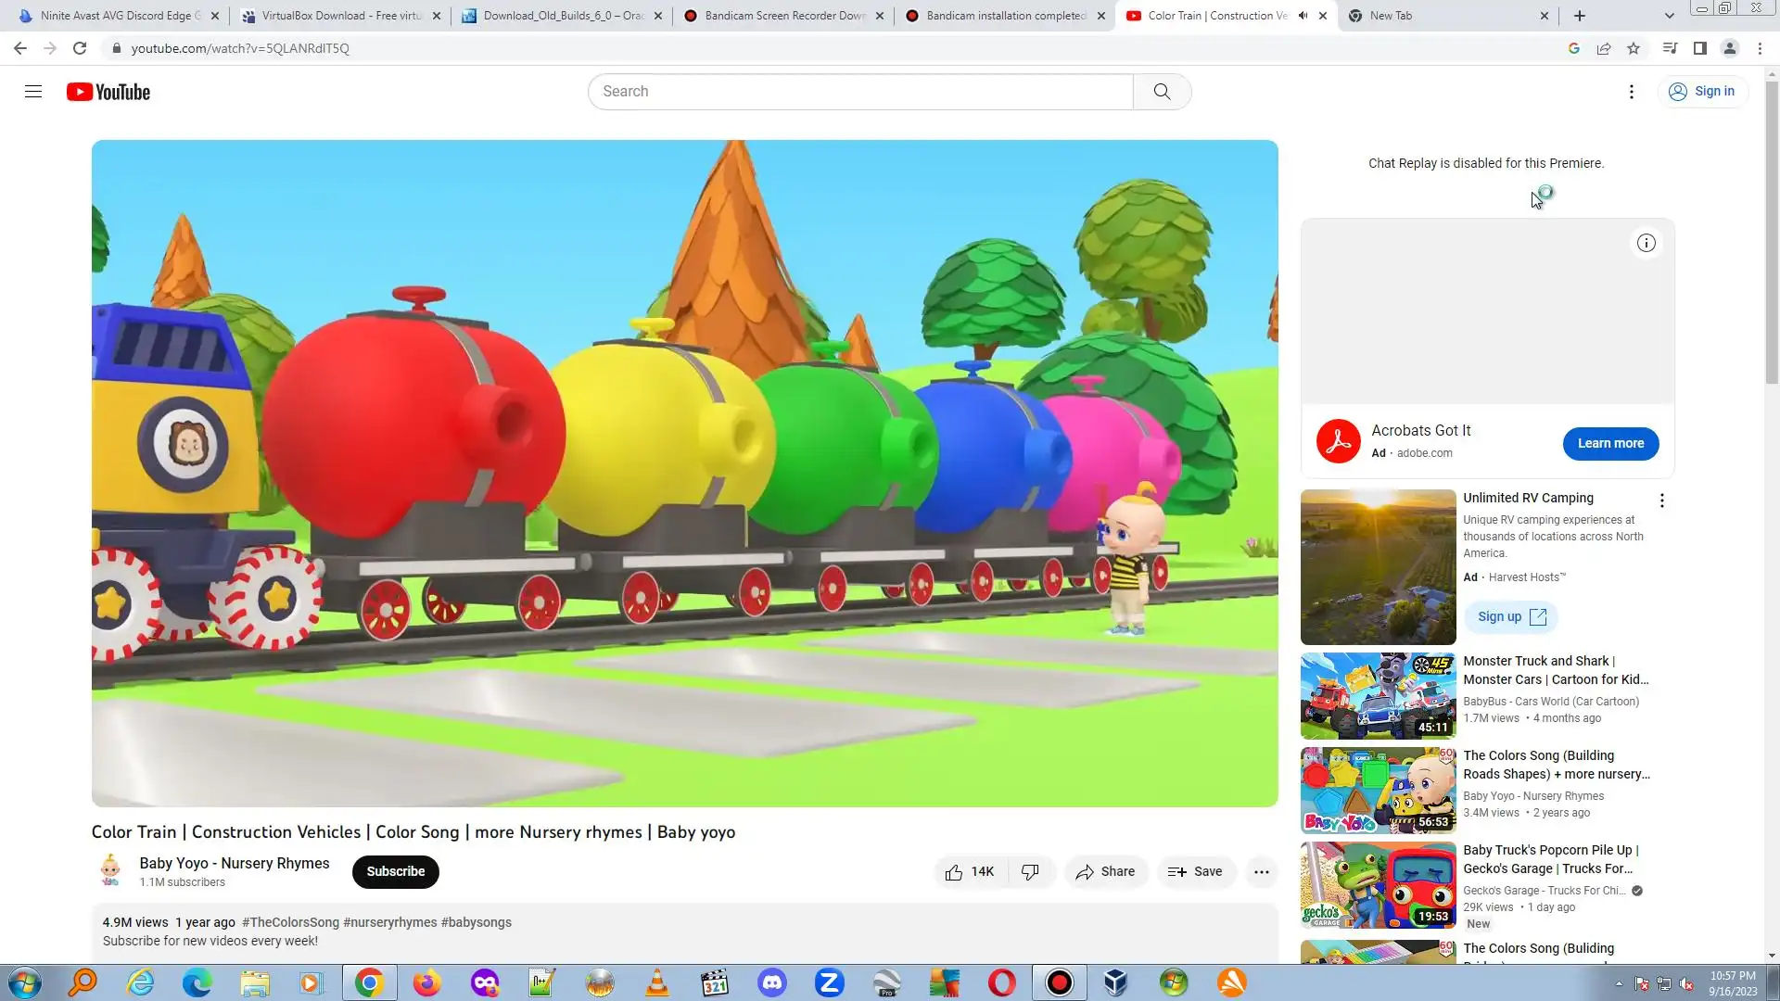Switch to the New Tab tab
The height and width of the screenshot is (1001, 1780).
(x=1391, y=16)
